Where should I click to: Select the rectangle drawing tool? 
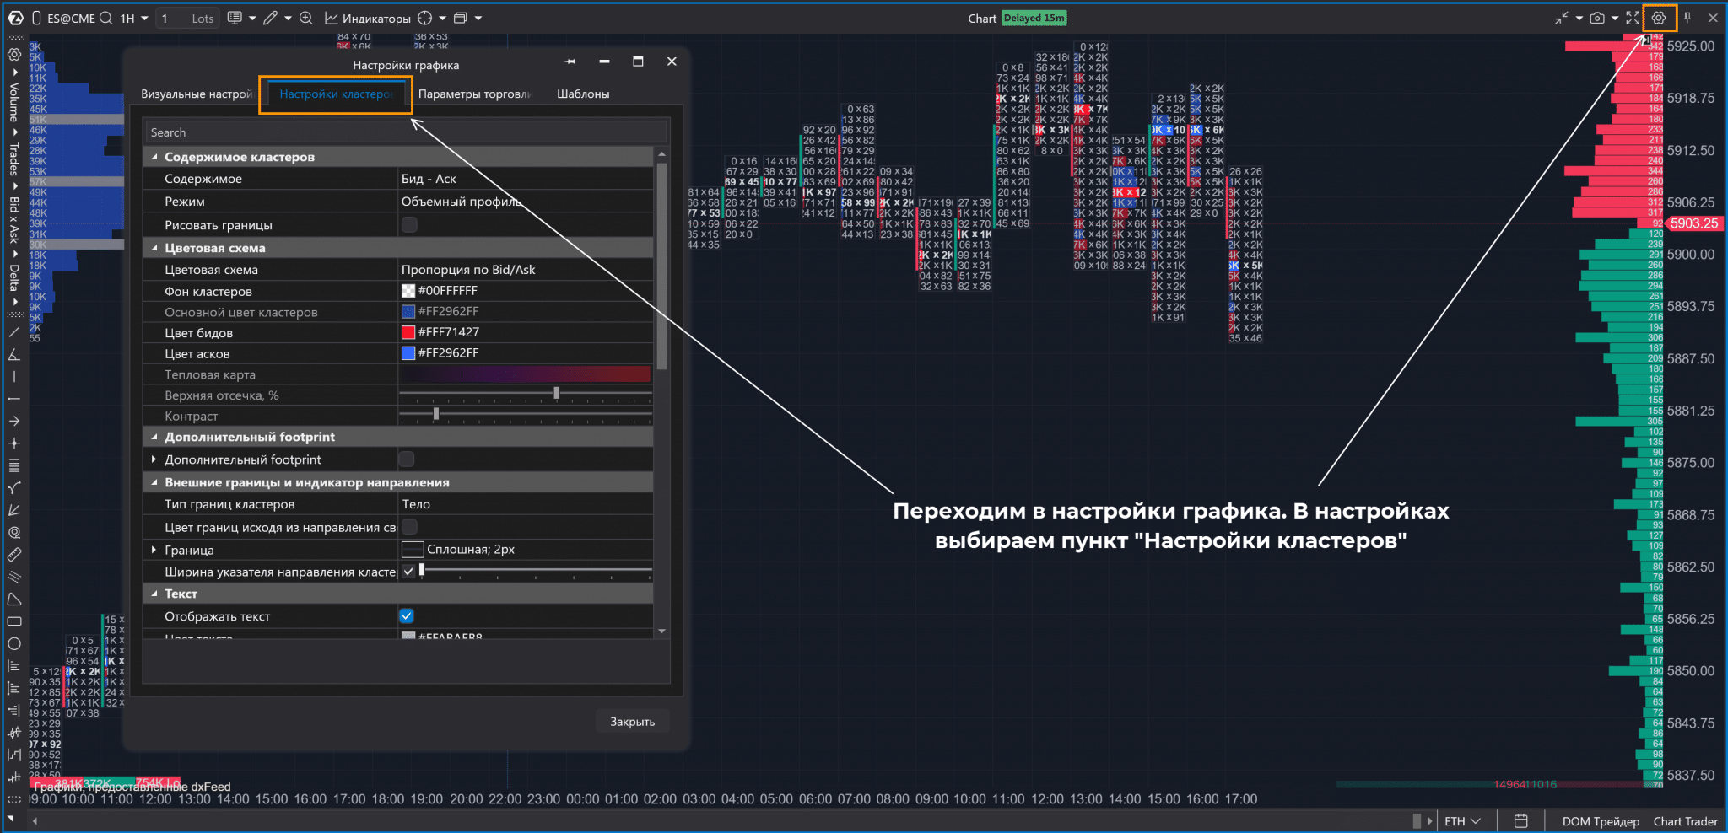(14, 621)
